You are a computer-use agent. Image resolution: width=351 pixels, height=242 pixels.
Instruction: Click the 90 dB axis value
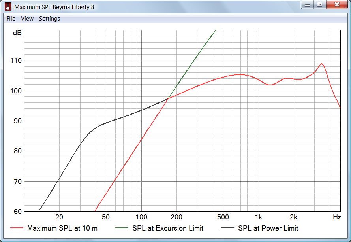(x=17, y=121)
